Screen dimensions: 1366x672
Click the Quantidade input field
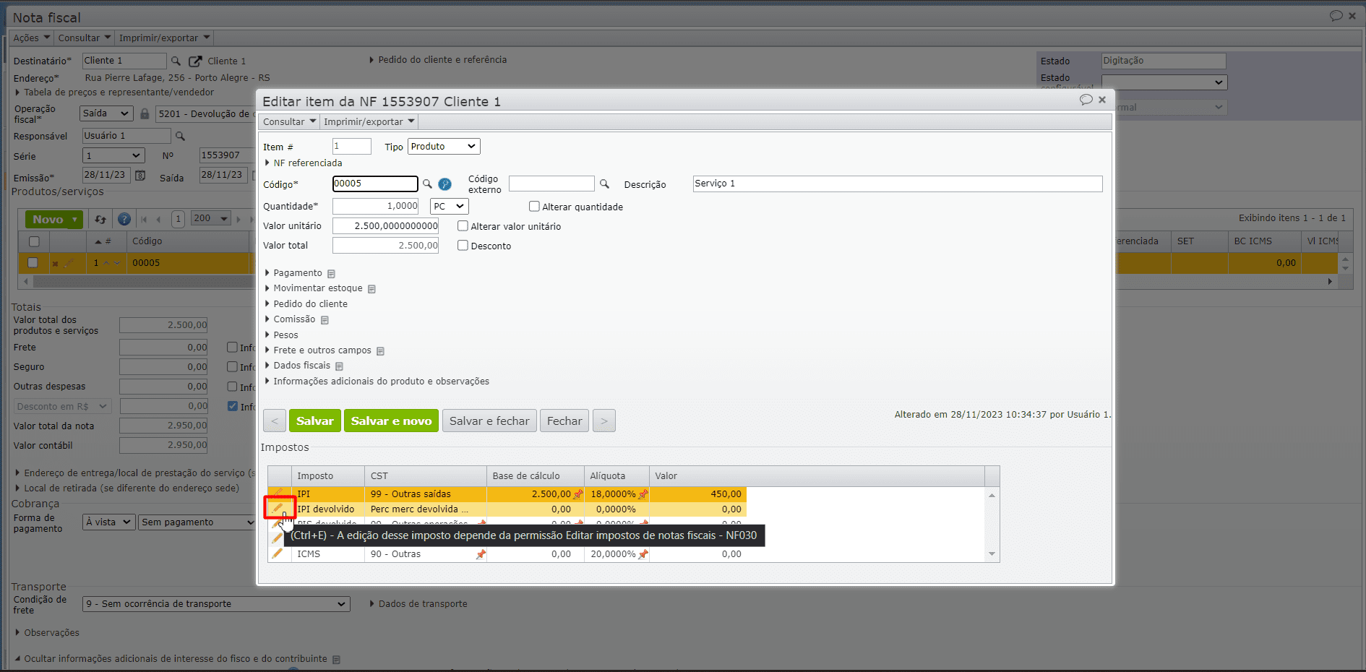tap(375, 207)
